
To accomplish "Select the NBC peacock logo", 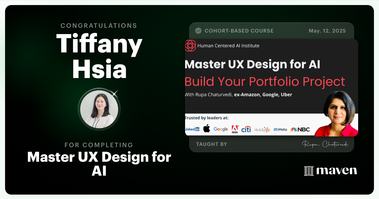I will [294, 129].
